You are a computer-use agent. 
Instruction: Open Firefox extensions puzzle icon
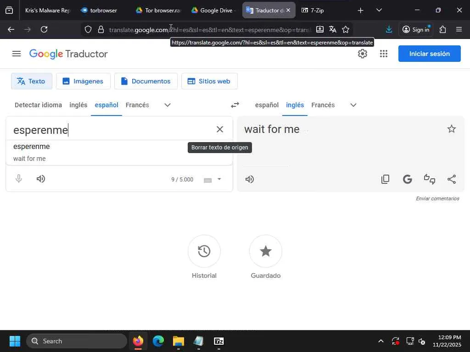[443, 29]
